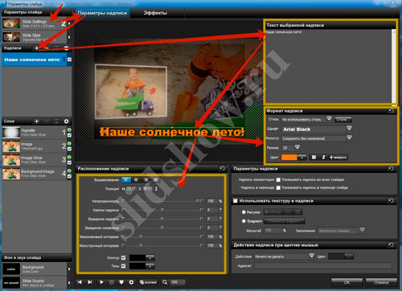
Task: Add a new layer in Слои panel
Action: click(x=37, y=121)
